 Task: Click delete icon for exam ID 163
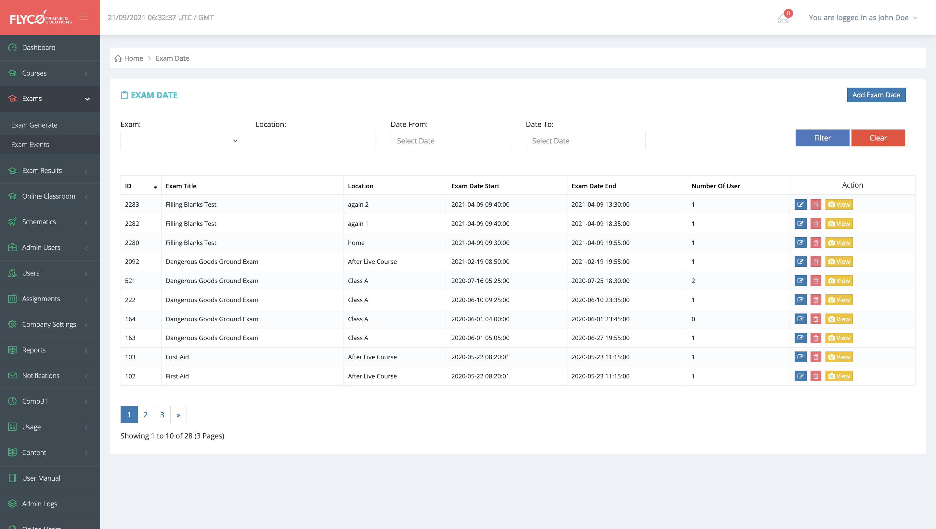816,338
